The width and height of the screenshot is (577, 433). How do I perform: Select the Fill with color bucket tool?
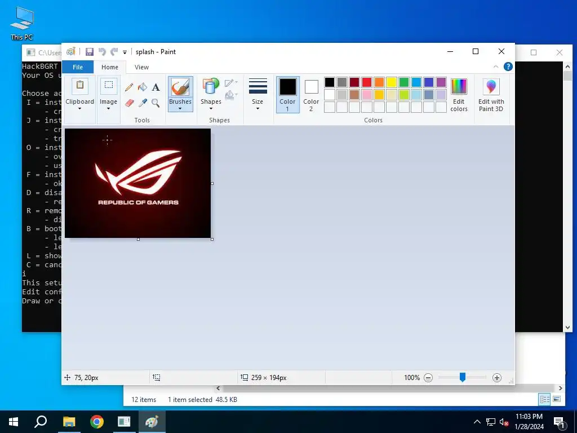tap(143, 87)
